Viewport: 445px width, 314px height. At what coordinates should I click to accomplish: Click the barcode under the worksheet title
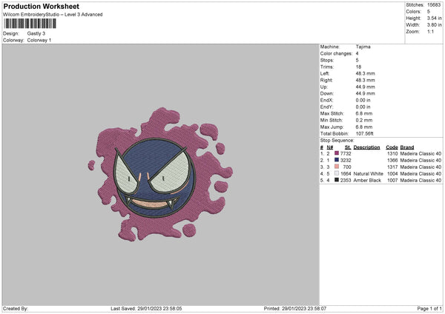pos(30,24)
